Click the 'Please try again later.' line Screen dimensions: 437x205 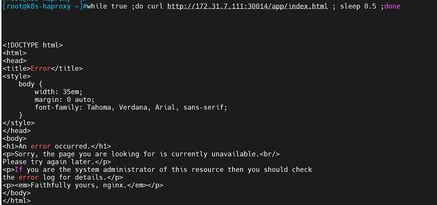point(57,162)
